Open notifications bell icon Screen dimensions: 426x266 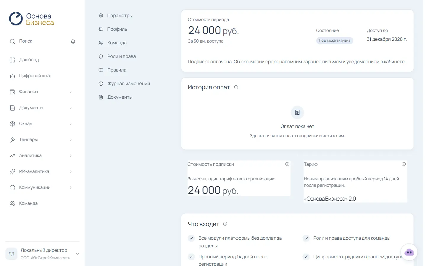[x=73, y=41]
